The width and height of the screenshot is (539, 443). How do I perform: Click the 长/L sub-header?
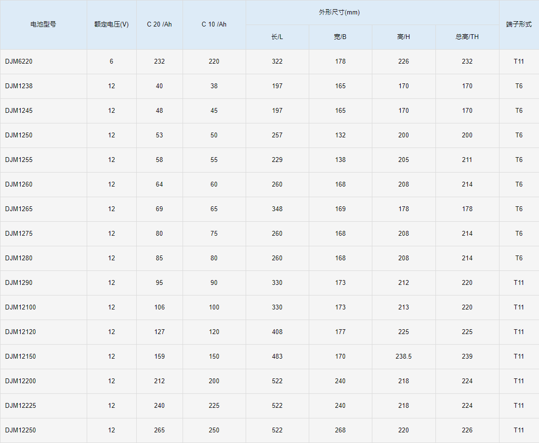click(x=277, y=37)
